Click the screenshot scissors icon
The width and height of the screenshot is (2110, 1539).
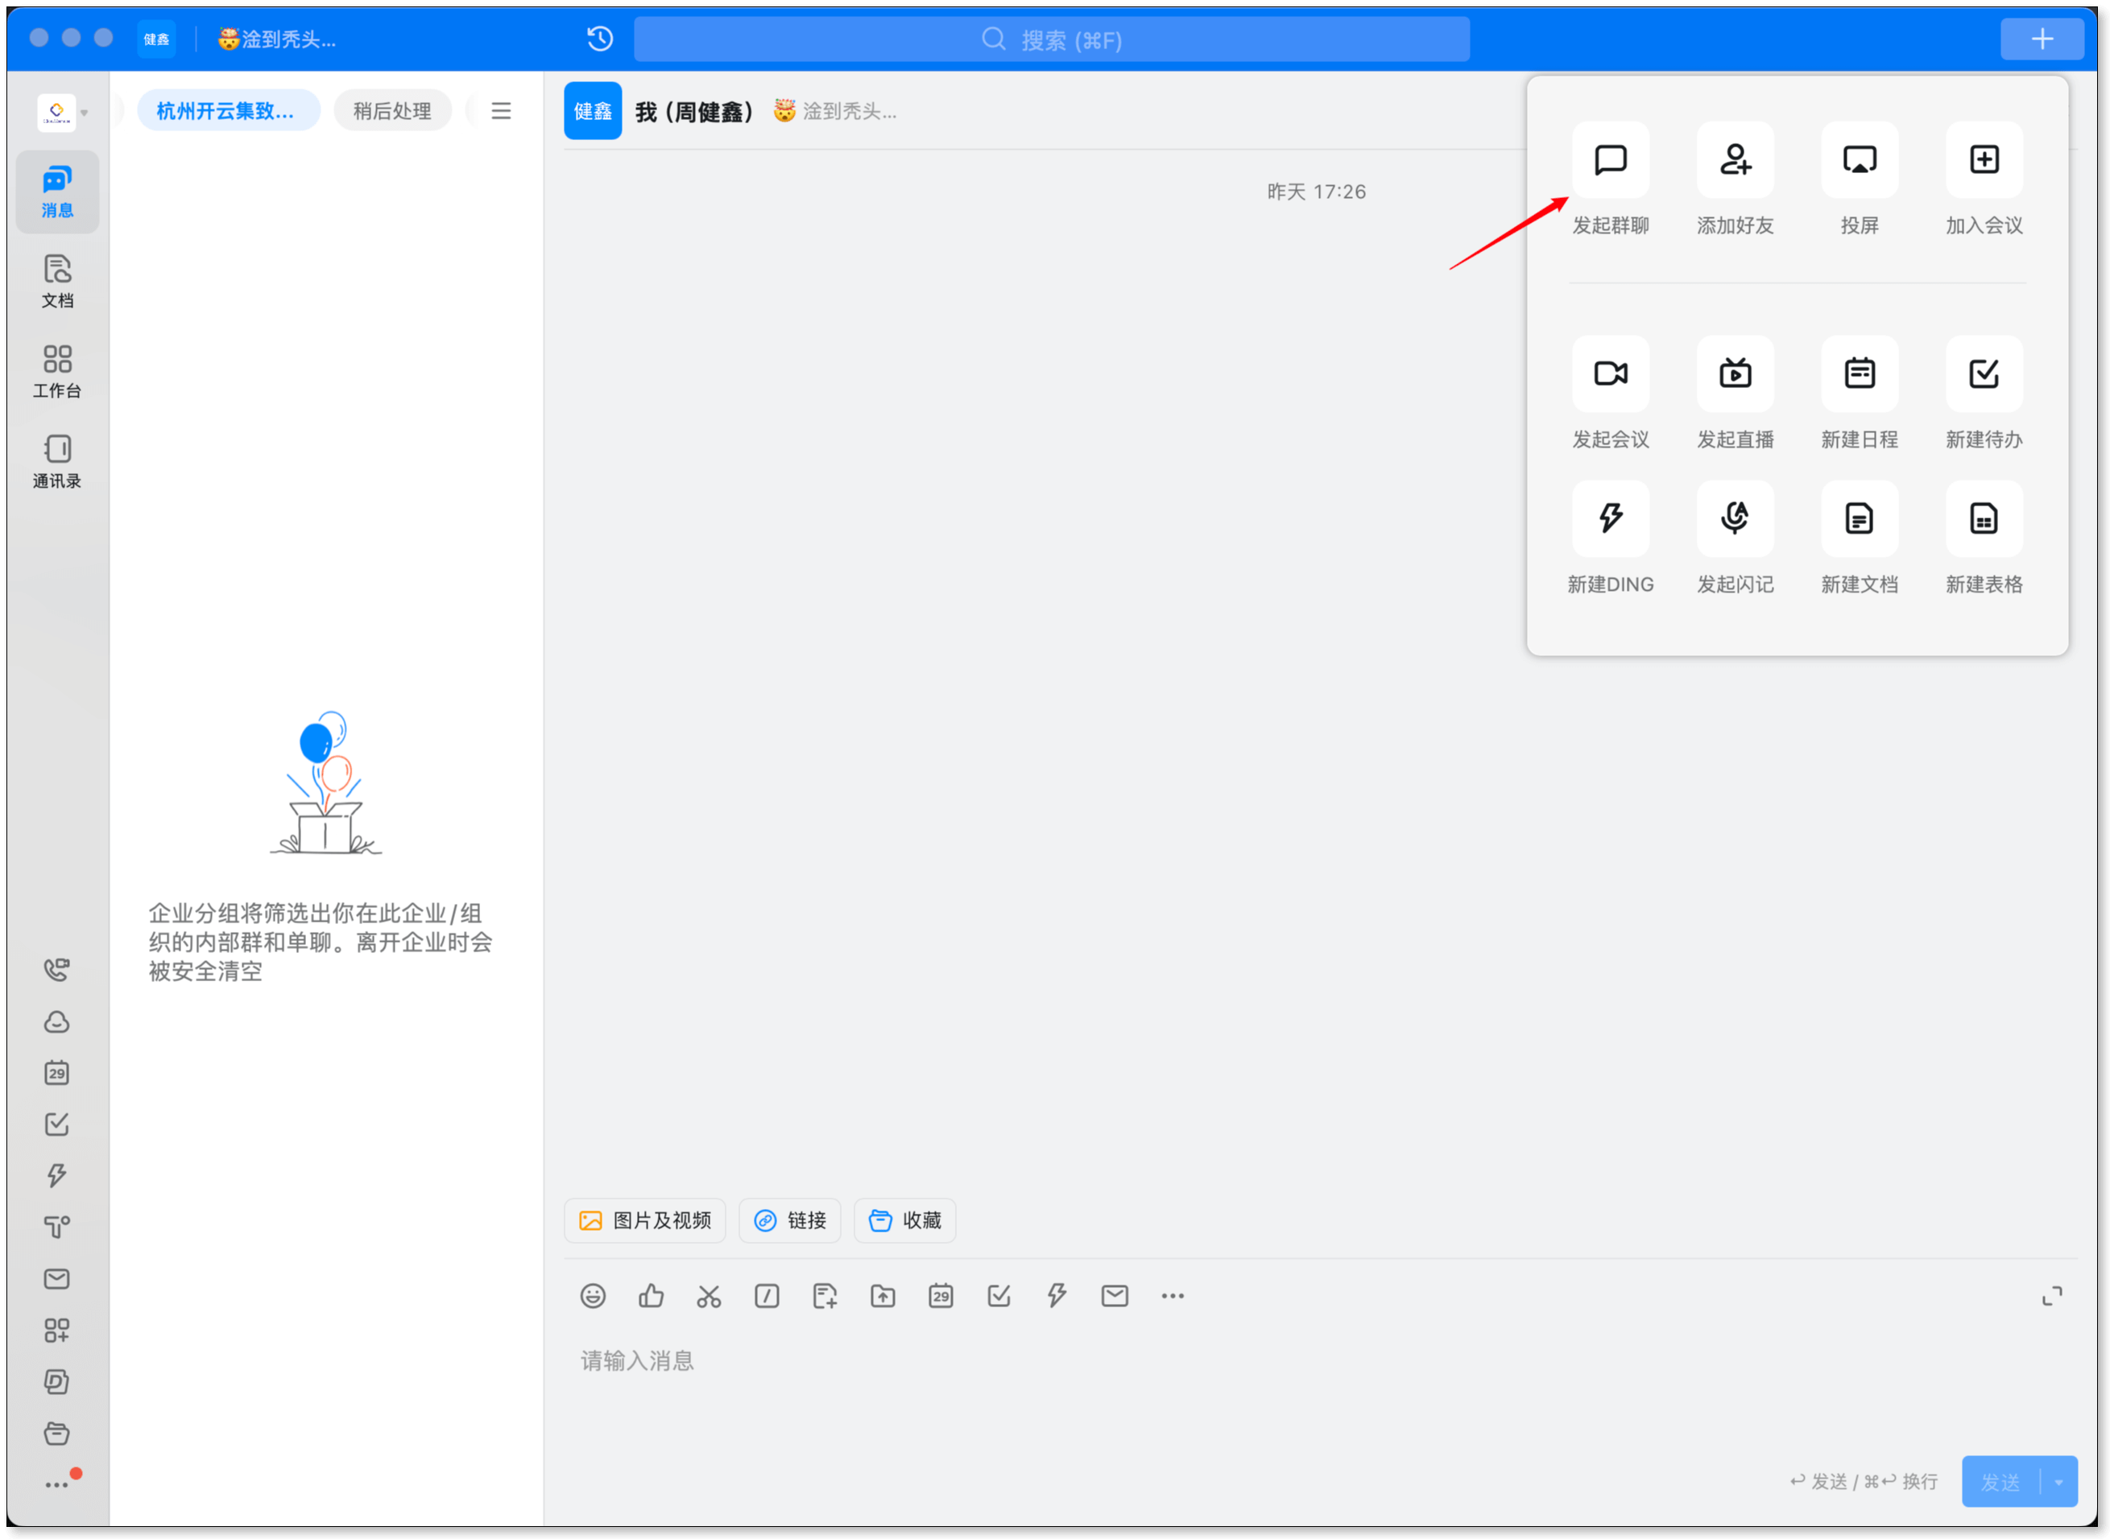tap(709, 1296)
